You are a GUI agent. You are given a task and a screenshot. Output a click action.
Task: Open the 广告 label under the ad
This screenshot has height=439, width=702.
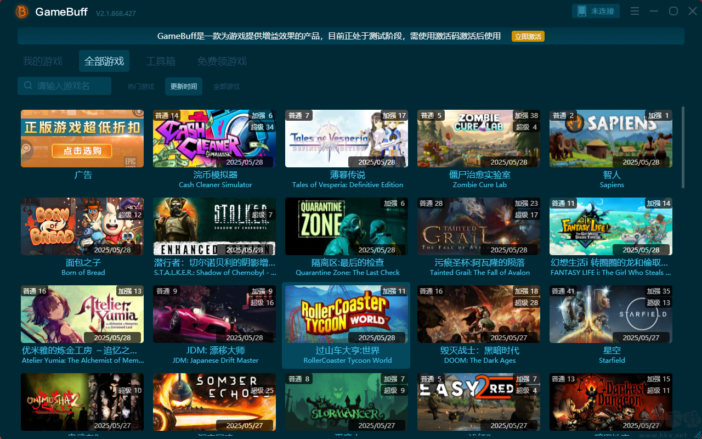click(83, 175)
